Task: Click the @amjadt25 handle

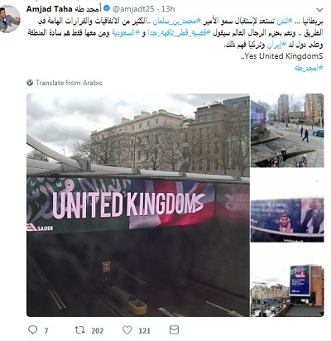Action: (133, 9)
